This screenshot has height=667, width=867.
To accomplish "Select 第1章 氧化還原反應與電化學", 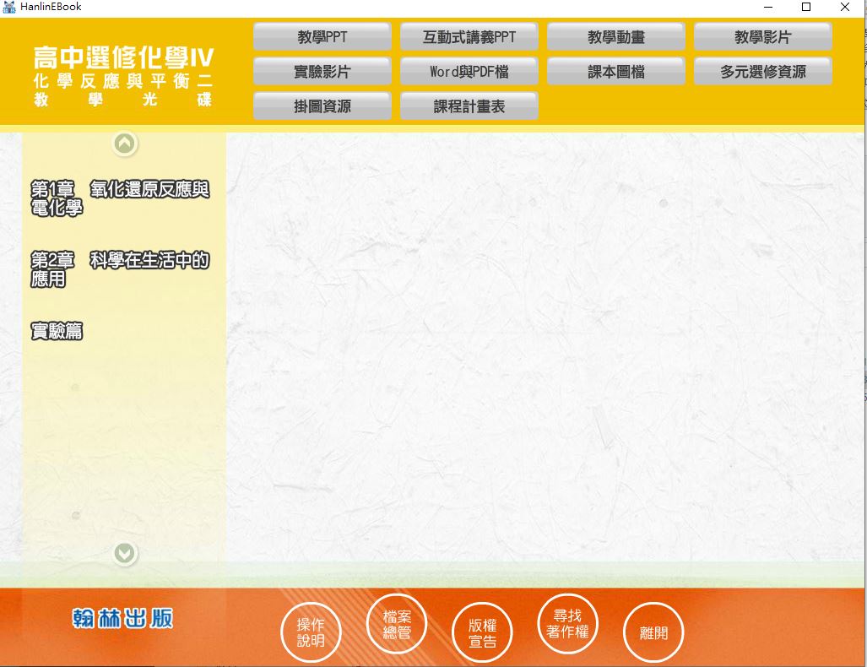I will 120,198.
